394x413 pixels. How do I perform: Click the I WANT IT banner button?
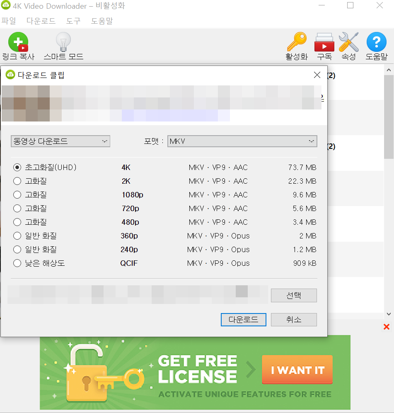click(x=297, y=369)
